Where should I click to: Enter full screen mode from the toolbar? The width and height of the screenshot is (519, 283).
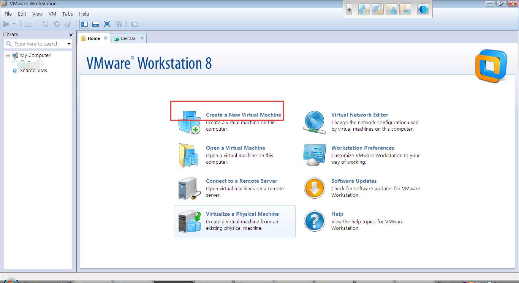(x=107, y=24)
